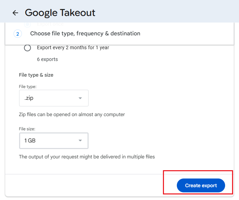Image resolution: width=239 pixels, height=200 pixels.
Task: Click the File size dropdown arrow
Action: click(x=80, y=141)
